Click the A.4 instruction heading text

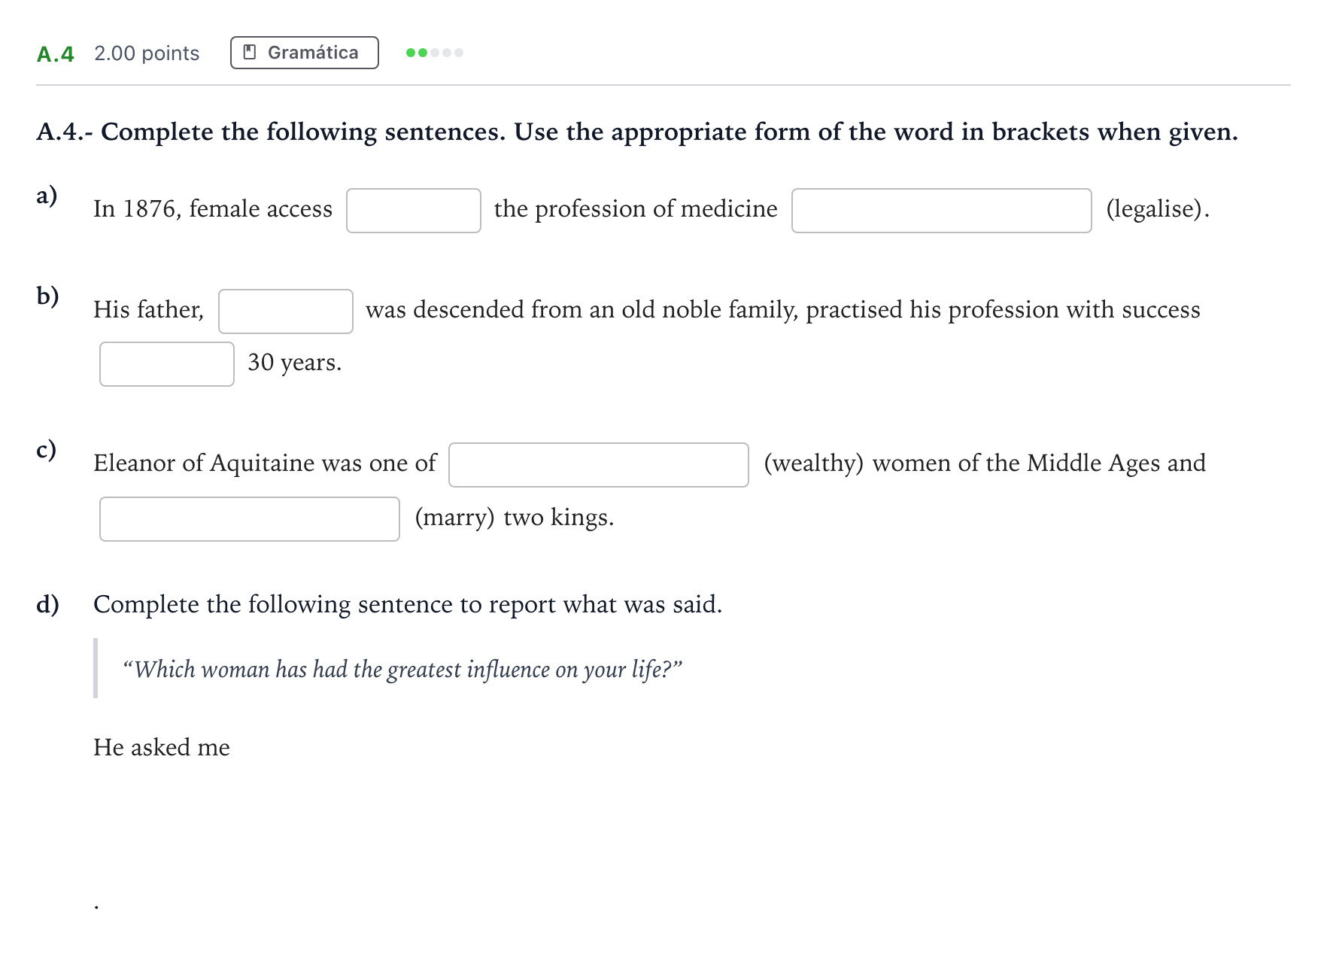click(x=636, y=132)
